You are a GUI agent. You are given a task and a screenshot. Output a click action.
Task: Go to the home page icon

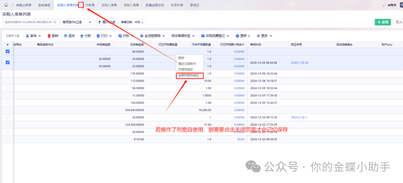pos(6,5)
